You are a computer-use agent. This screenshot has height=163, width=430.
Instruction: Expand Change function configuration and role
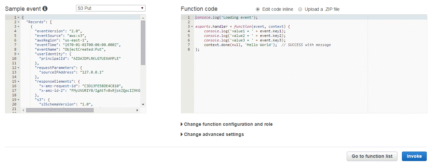[227, 124]
